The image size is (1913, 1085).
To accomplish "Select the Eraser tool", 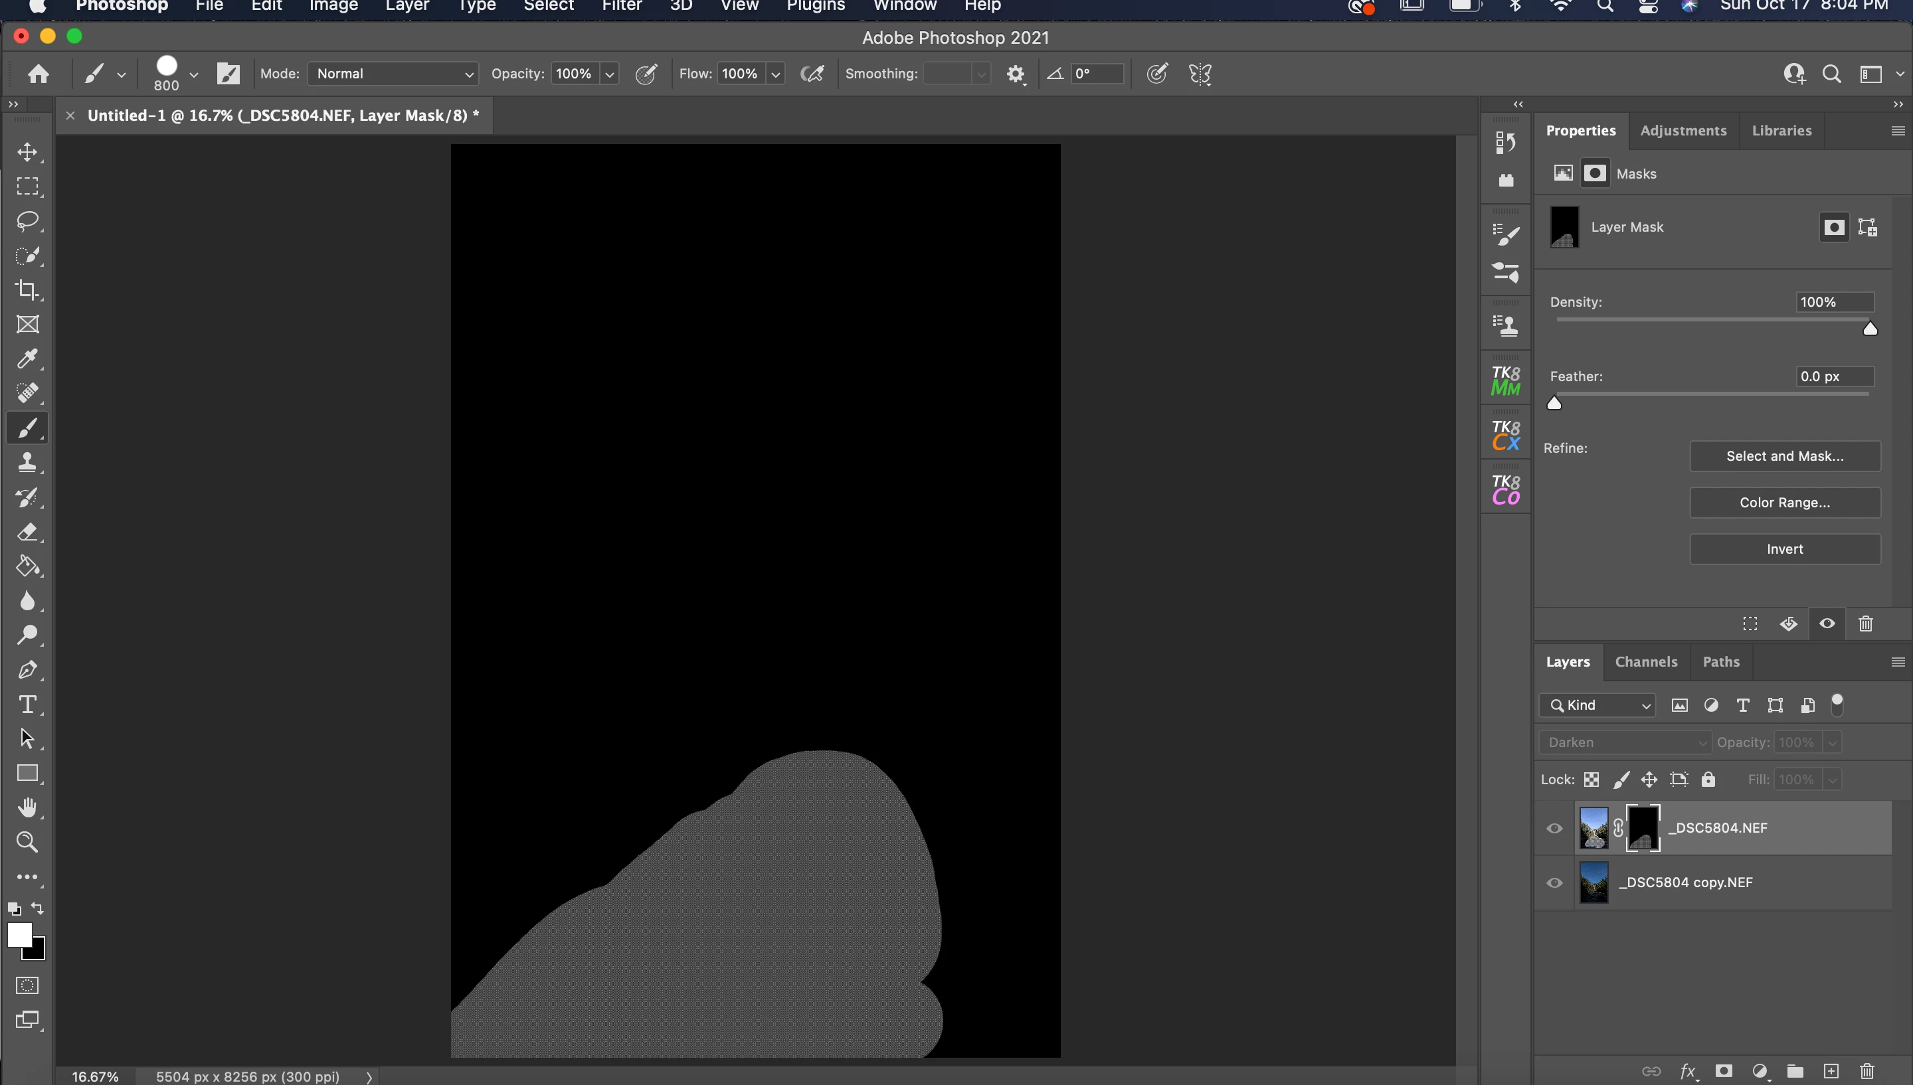I will pyautogui.click(x=28, y=531).
